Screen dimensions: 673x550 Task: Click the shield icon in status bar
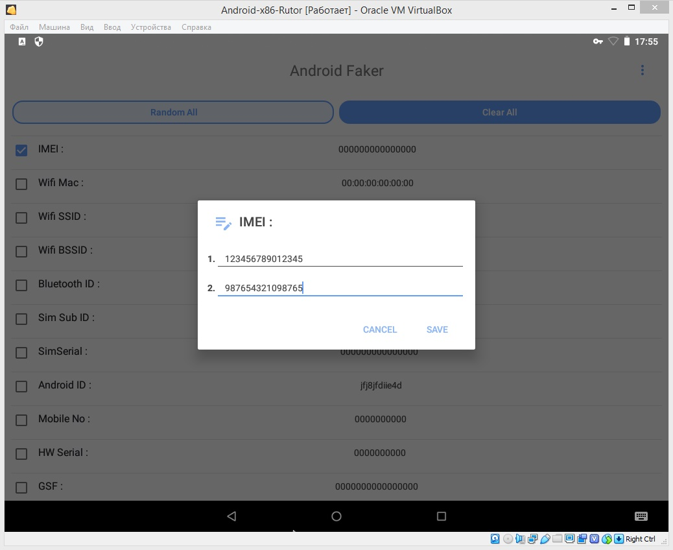pyautogui.click(x=39, y=42)
